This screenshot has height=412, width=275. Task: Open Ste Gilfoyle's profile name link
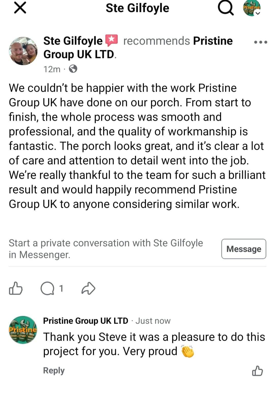(73, 41)
